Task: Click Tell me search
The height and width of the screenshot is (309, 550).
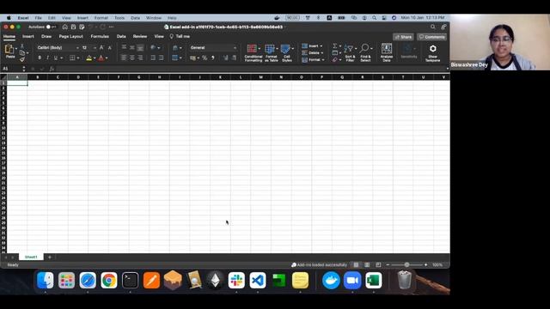Action: (x=180, y=36)
